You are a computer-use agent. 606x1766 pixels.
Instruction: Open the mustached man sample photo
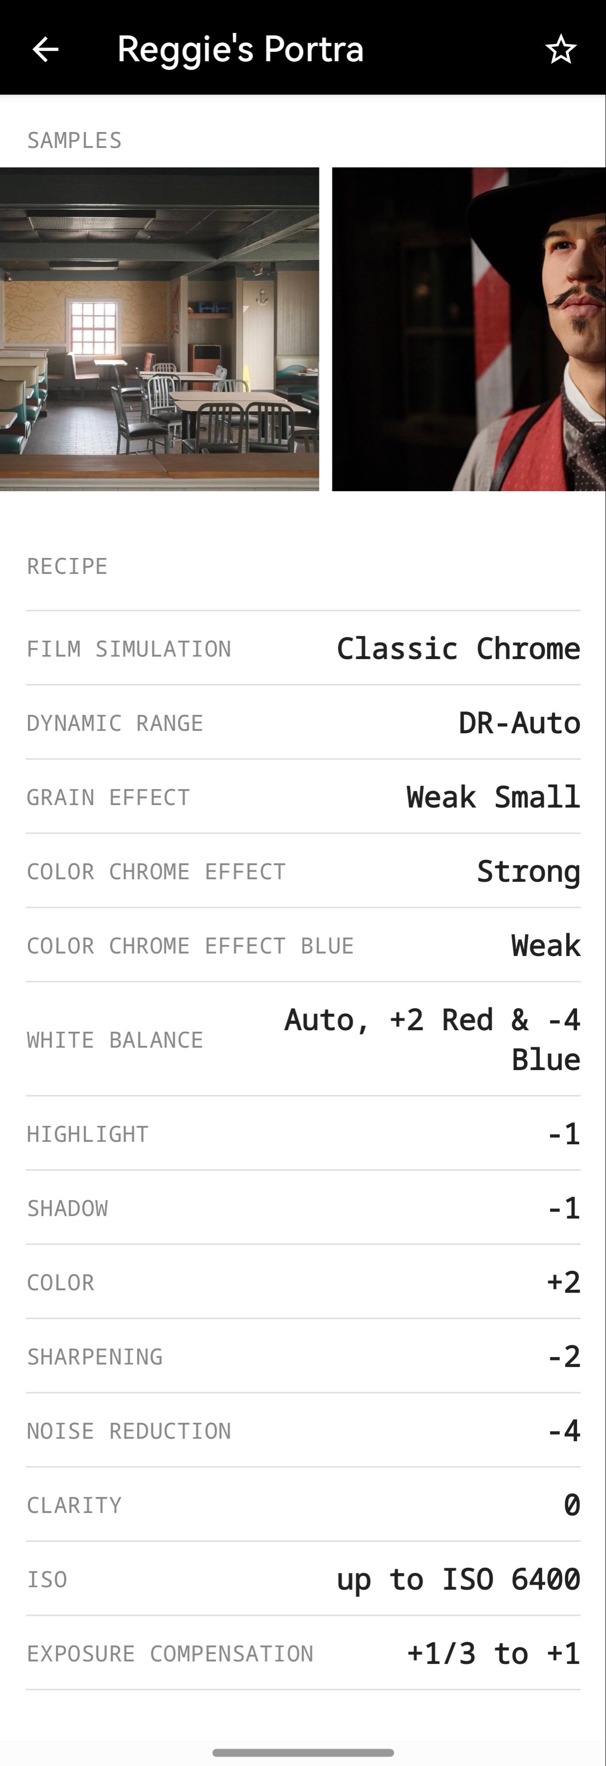[x=469, y=329]
